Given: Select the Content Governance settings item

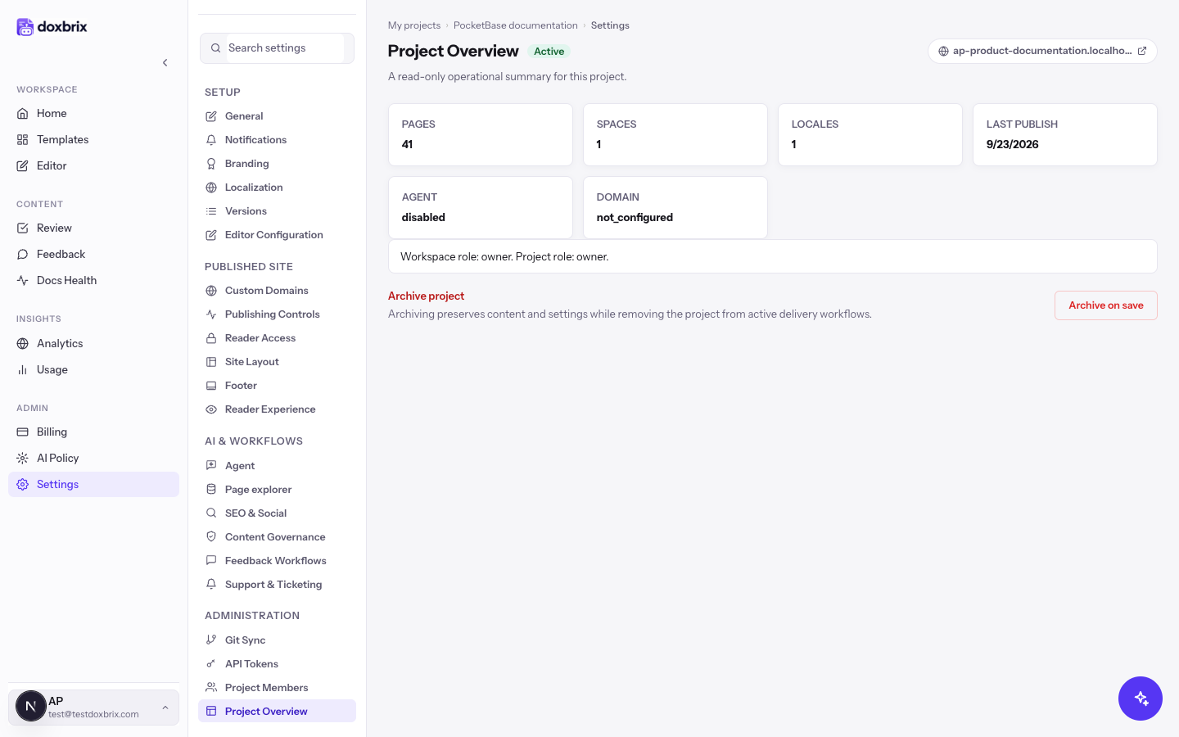Looking at the screenshot, I should (x=277, y=537).
